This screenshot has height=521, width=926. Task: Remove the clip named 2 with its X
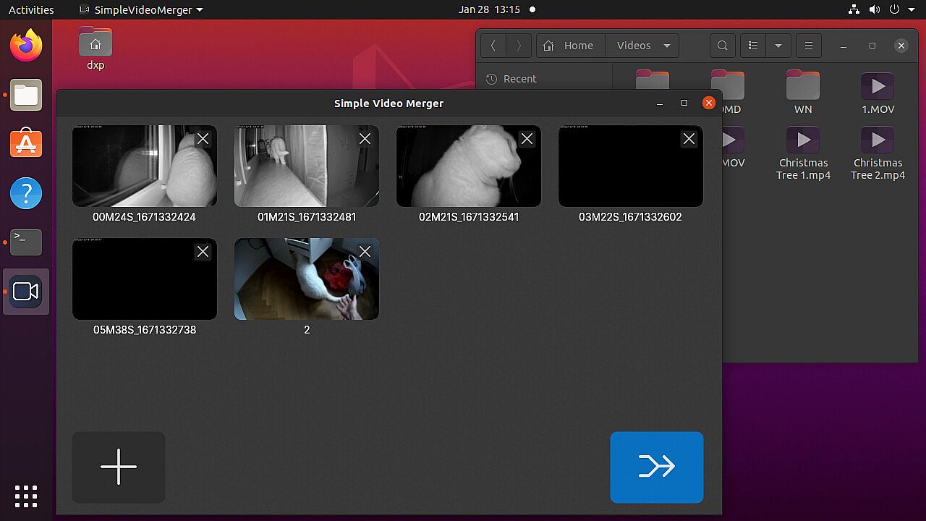[365, 252]
